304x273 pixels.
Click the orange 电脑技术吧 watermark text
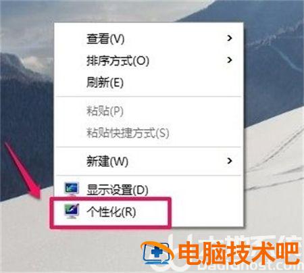(239, 253)
